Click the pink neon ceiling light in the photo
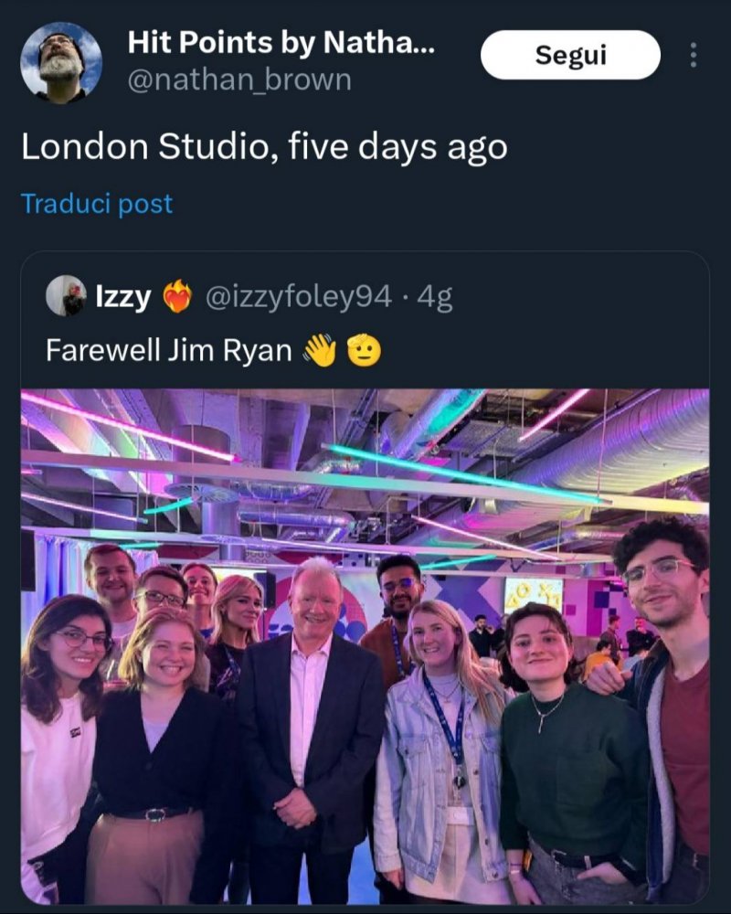This screenshot has height=914, width=731. click(128, 425)
